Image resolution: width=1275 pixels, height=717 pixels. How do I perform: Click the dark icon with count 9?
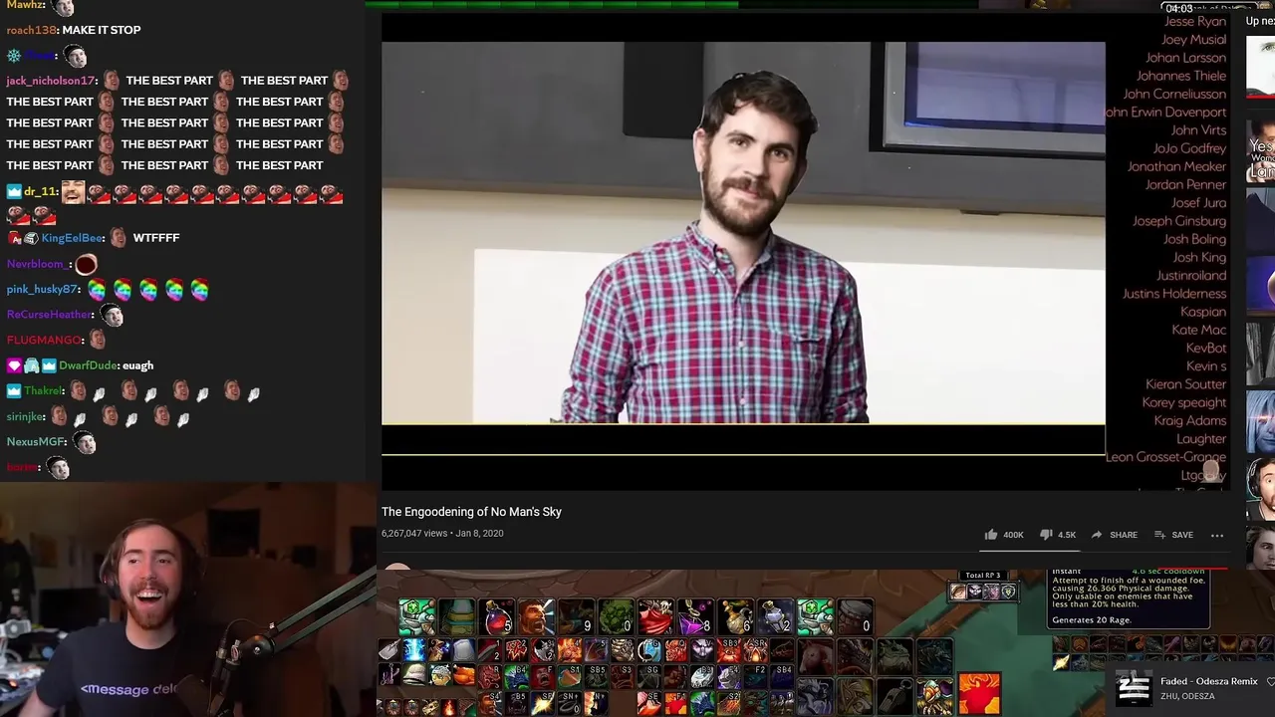tap(577, 616)
